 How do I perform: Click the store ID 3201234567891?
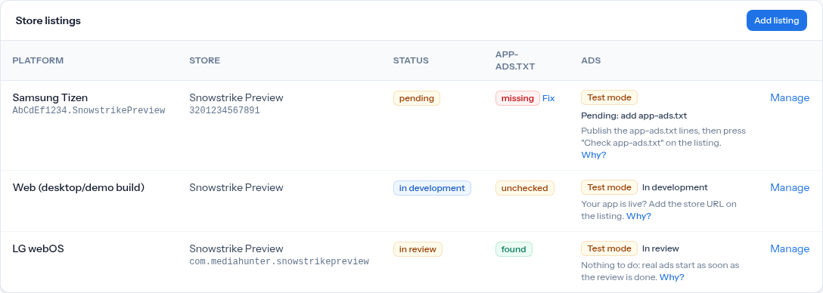(224, 110)
